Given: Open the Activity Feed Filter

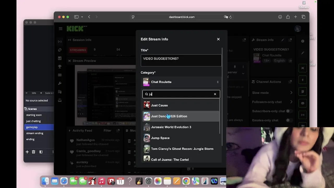Looking at the screenshot, I should point(108,131).
